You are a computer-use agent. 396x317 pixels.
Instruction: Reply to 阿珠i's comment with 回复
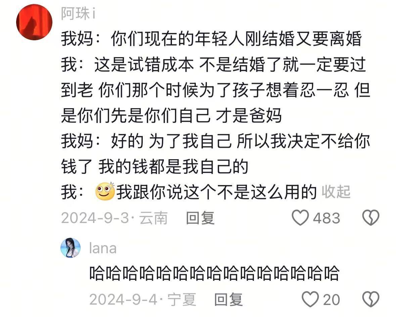200,218
